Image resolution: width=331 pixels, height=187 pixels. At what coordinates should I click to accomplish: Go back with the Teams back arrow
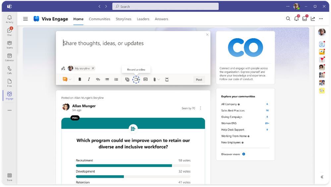click(x=99, y=7)
